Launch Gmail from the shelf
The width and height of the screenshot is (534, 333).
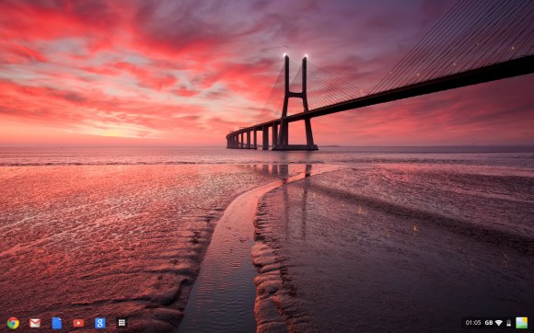tap(35, 323)
